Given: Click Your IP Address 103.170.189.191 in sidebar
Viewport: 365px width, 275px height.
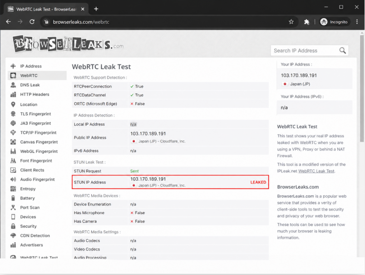Looking at the screenshot, I should pos(299,75).
